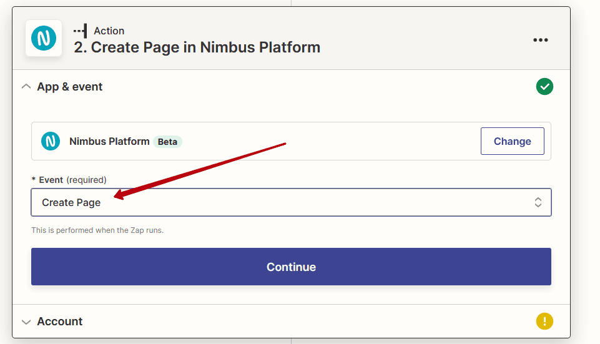The height and width of the screenshot is (344, 600).
Task: Click the Continue button
Action: click(x=291, y=267)
